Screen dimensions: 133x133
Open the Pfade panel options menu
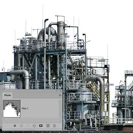coord(60,95)
